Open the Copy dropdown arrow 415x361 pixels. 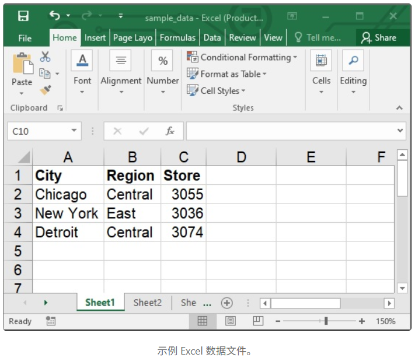(x=57, y=74)
